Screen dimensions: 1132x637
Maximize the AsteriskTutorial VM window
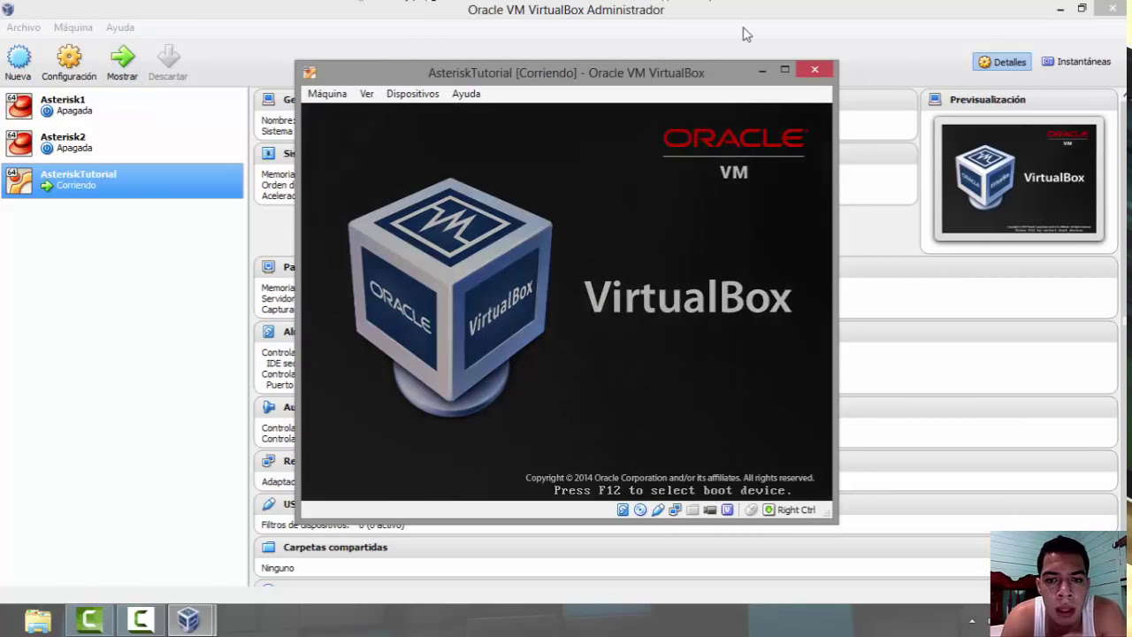[784, 70]
